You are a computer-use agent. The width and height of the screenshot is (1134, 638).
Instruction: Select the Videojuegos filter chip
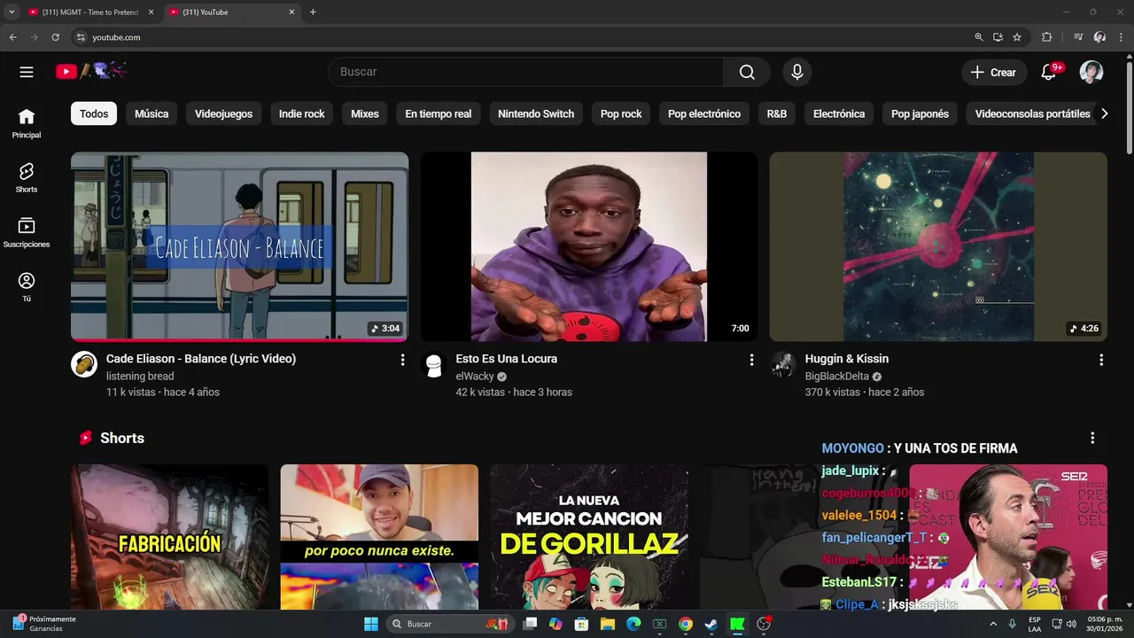[x=223, y=113]
